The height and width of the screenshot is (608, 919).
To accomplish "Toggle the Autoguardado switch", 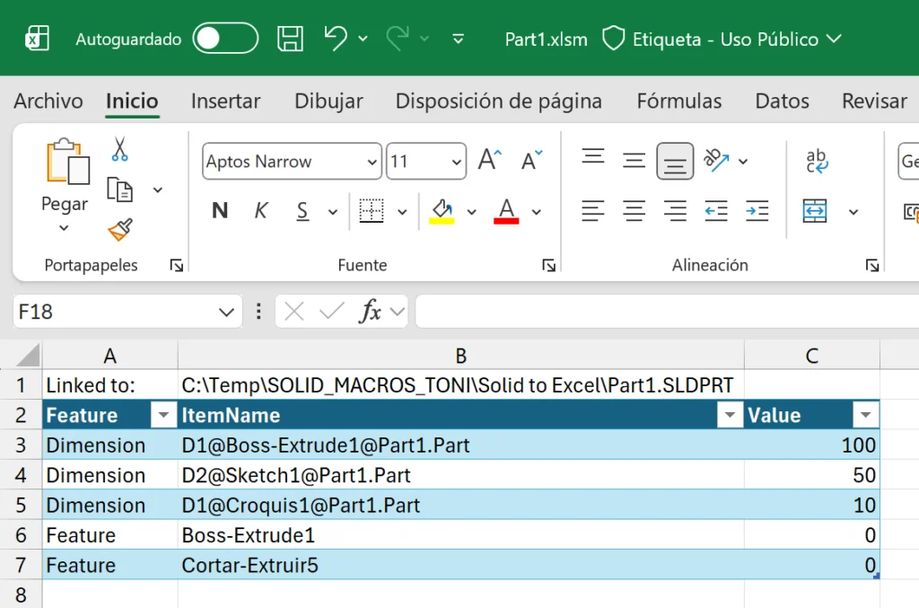I will [x=225, y=39].
